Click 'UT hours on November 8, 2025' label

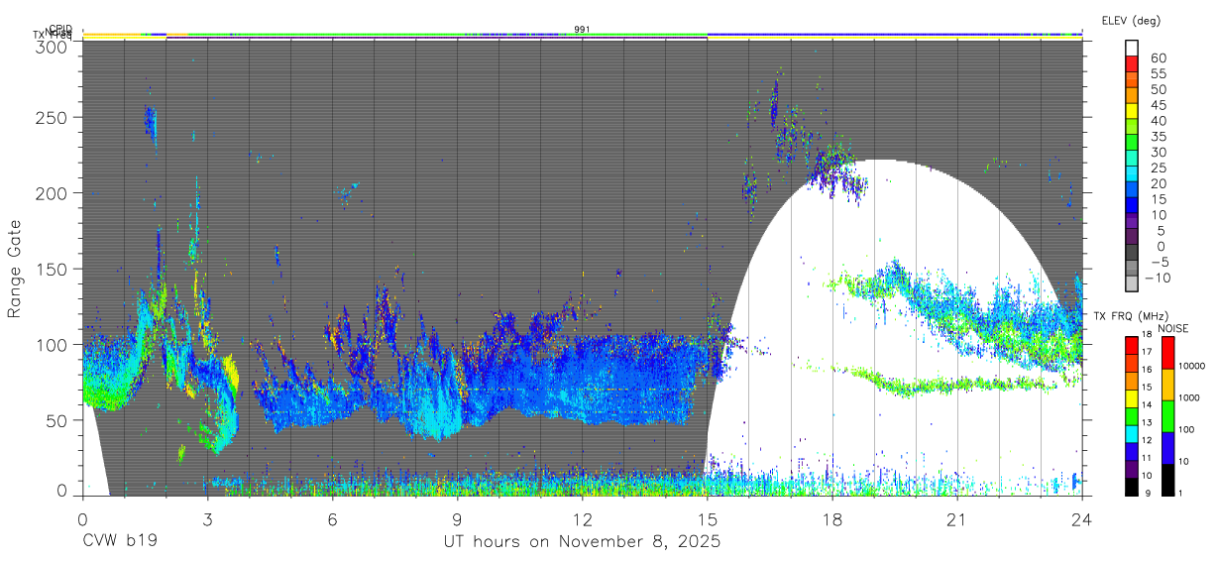pyautogui.click(x=581, y=542)
